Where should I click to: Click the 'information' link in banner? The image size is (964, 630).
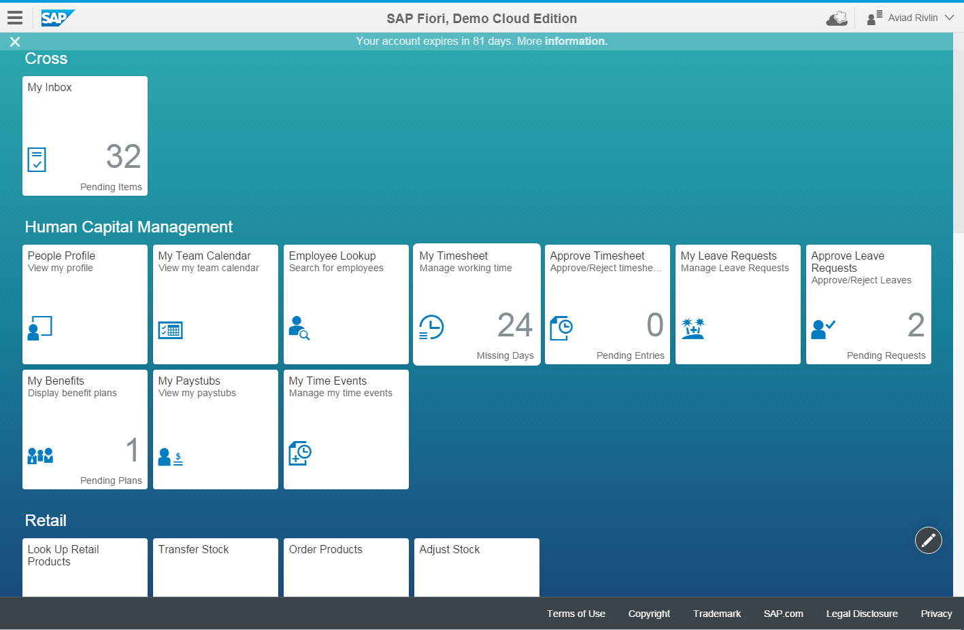[575, 41]
